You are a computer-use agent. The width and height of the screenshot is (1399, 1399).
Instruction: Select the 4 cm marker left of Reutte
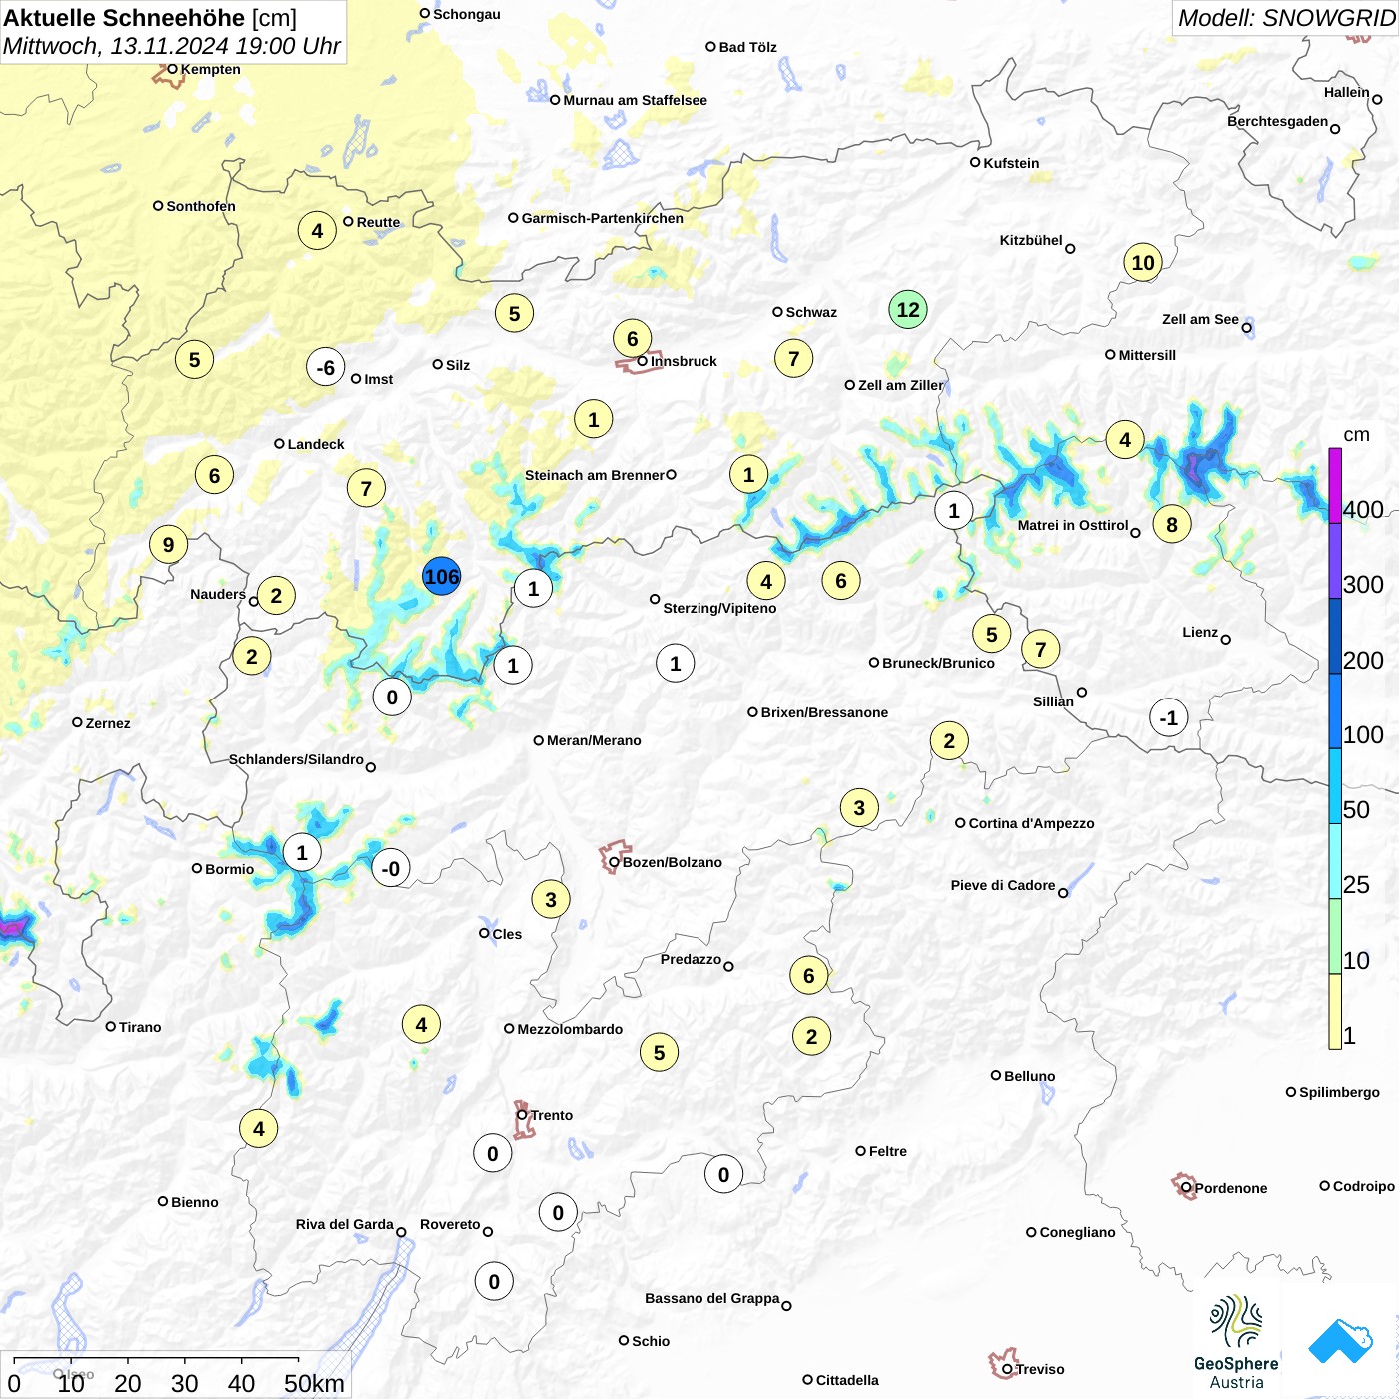(x=317, y=230)
